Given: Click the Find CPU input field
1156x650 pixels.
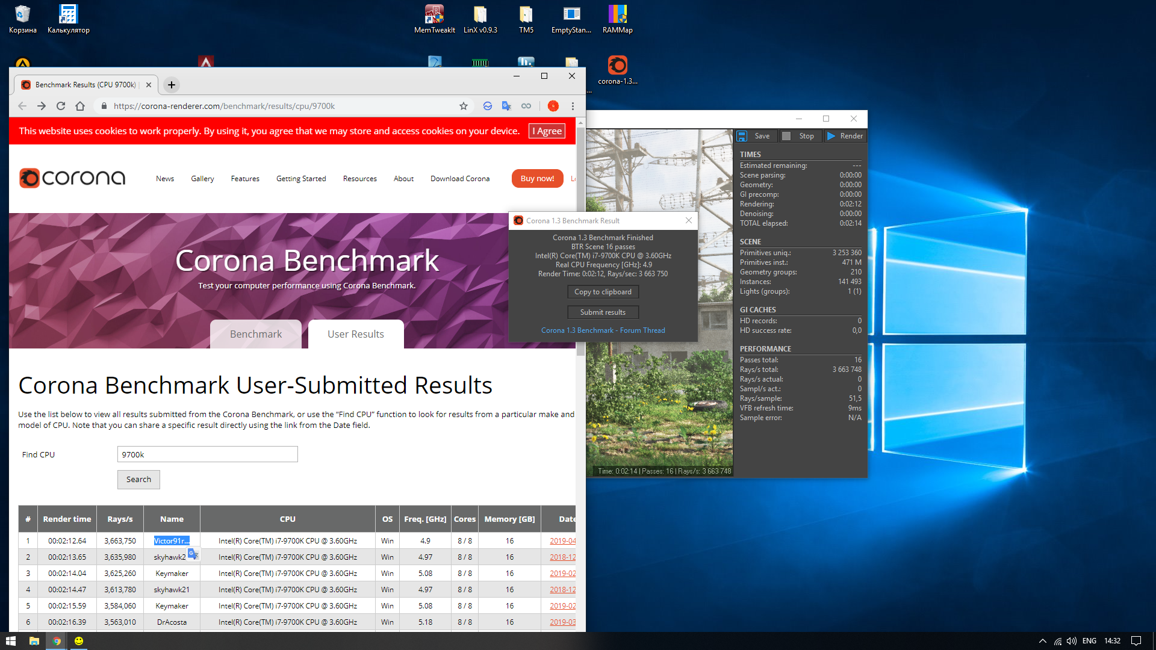Looking at the screenshot, I should pos(207,454).
